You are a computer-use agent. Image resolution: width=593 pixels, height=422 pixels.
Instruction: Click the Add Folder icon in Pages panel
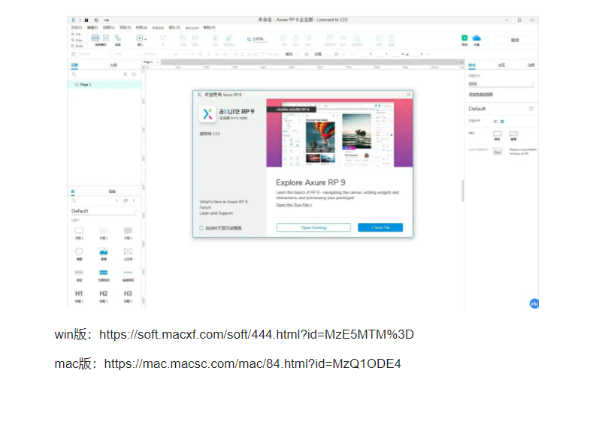(134, 74)
